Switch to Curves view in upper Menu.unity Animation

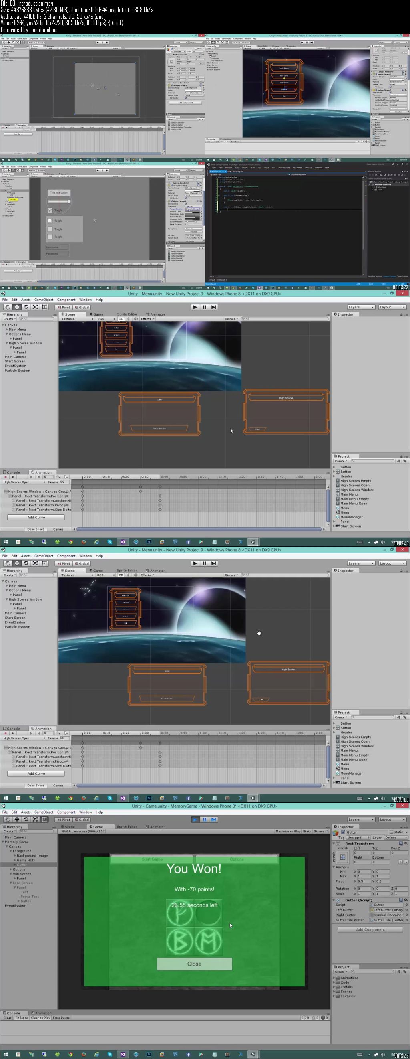click(x=58, y=529)
